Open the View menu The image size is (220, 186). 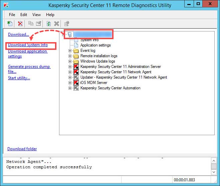pos(36,15)
